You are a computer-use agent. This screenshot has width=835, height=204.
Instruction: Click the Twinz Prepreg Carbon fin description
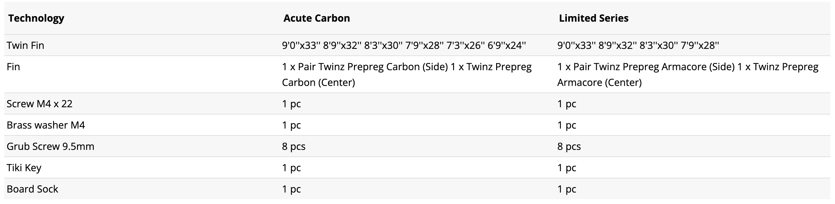[x=407, y=74]
